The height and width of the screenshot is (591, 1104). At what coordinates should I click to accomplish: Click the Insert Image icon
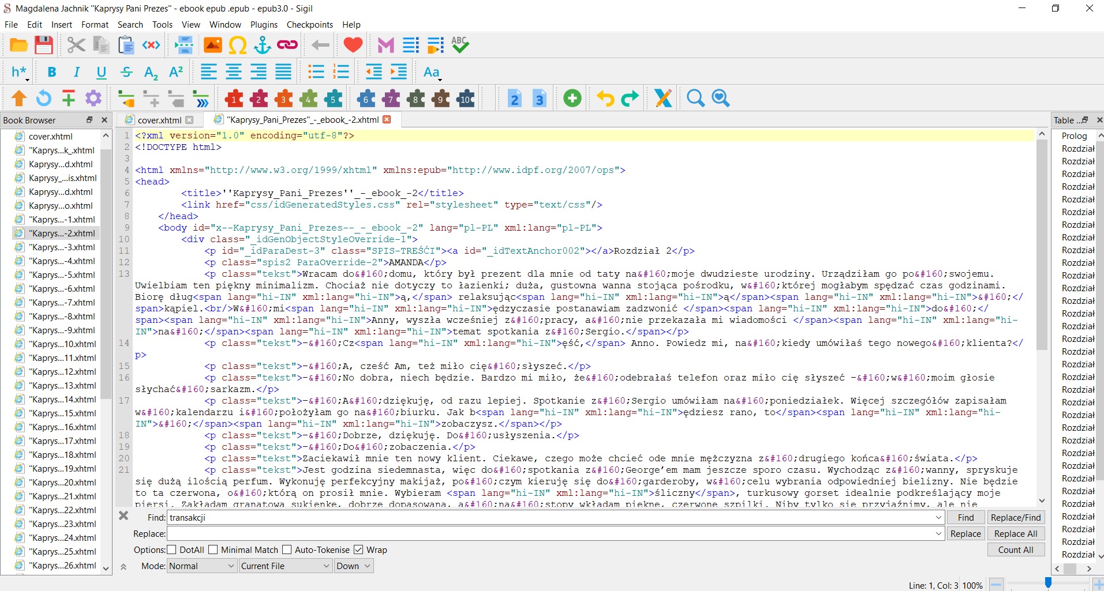coord(212,45)
